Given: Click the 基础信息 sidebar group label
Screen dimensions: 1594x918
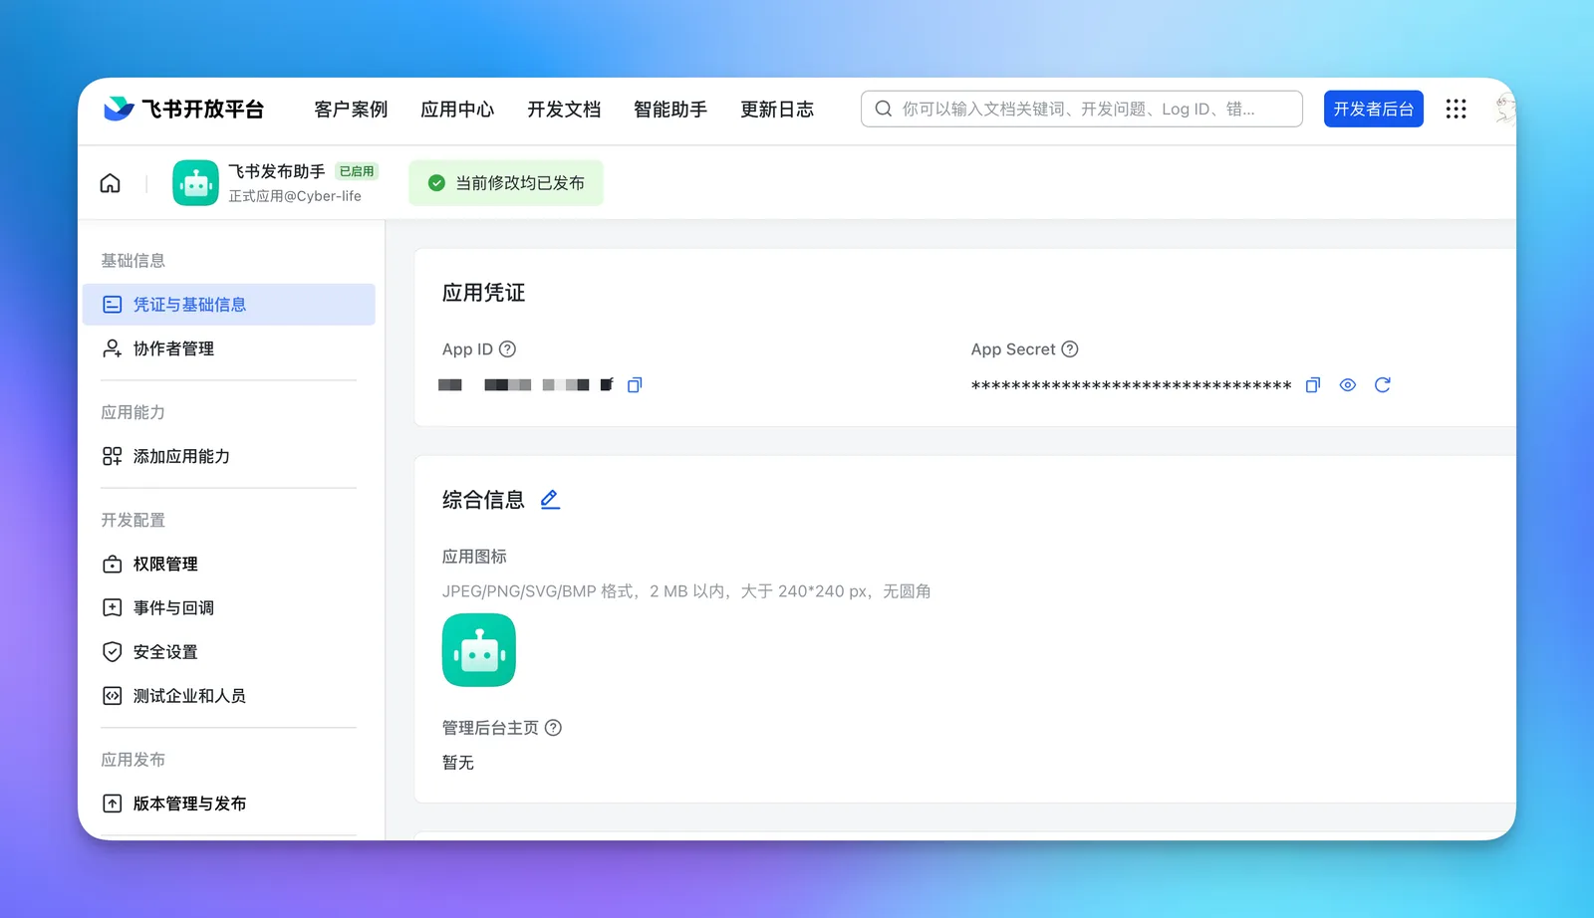Looking at the screenshot, I should pos(133,261).
